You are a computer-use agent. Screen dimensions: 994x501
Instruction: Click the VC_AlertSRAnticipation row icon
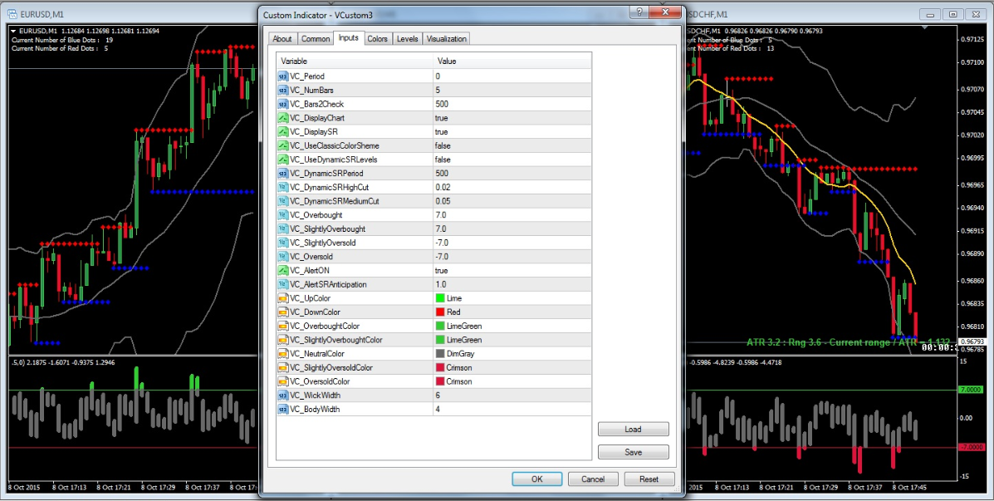tap(282, 284)
